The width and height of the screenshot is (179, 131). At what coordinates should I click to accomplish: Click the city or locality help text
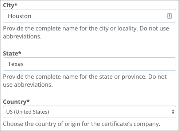(86, 32)
